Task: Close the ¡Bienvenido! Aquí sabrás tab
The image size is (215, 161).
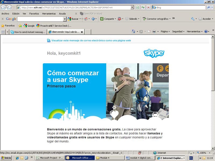Action: (x=82, y=32)
